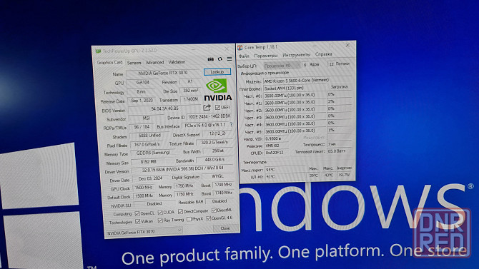Click the Lookup button

pos(217,71)
